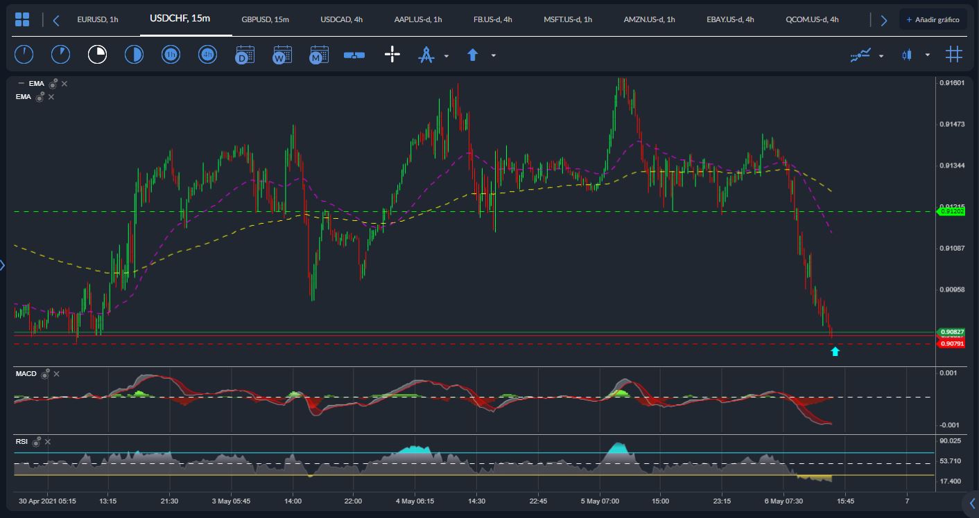Open the EURUSD, 1h chart tab
This screenshot has height=518, width=979.
98,20
